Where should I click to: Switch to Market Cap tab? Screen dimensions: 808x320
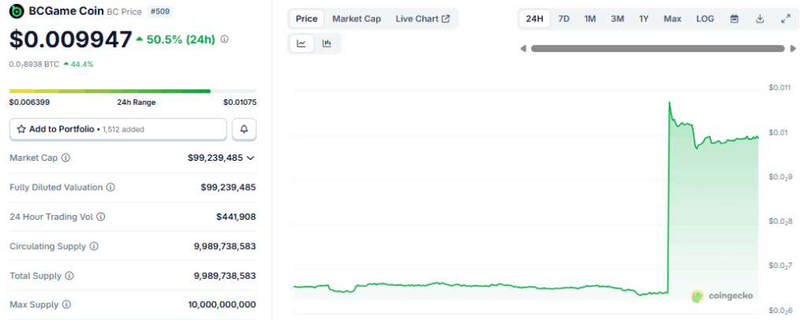356,19
